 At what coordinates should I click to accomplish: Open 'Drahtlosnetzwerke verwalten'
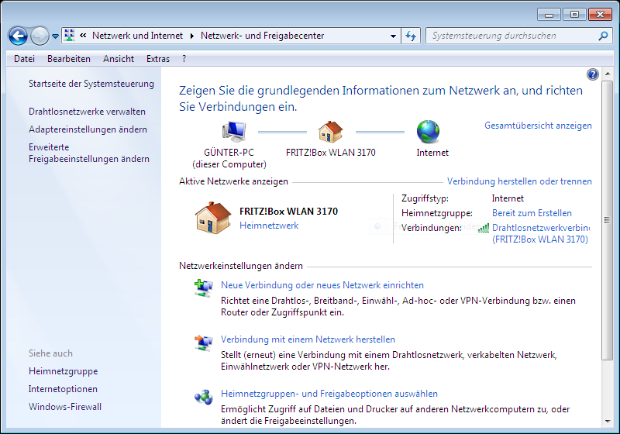click(87, 112)
